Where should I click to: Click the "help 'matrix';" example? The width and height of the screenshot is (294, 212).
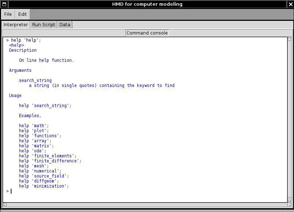pyautogui.click(x=36, y=146)
